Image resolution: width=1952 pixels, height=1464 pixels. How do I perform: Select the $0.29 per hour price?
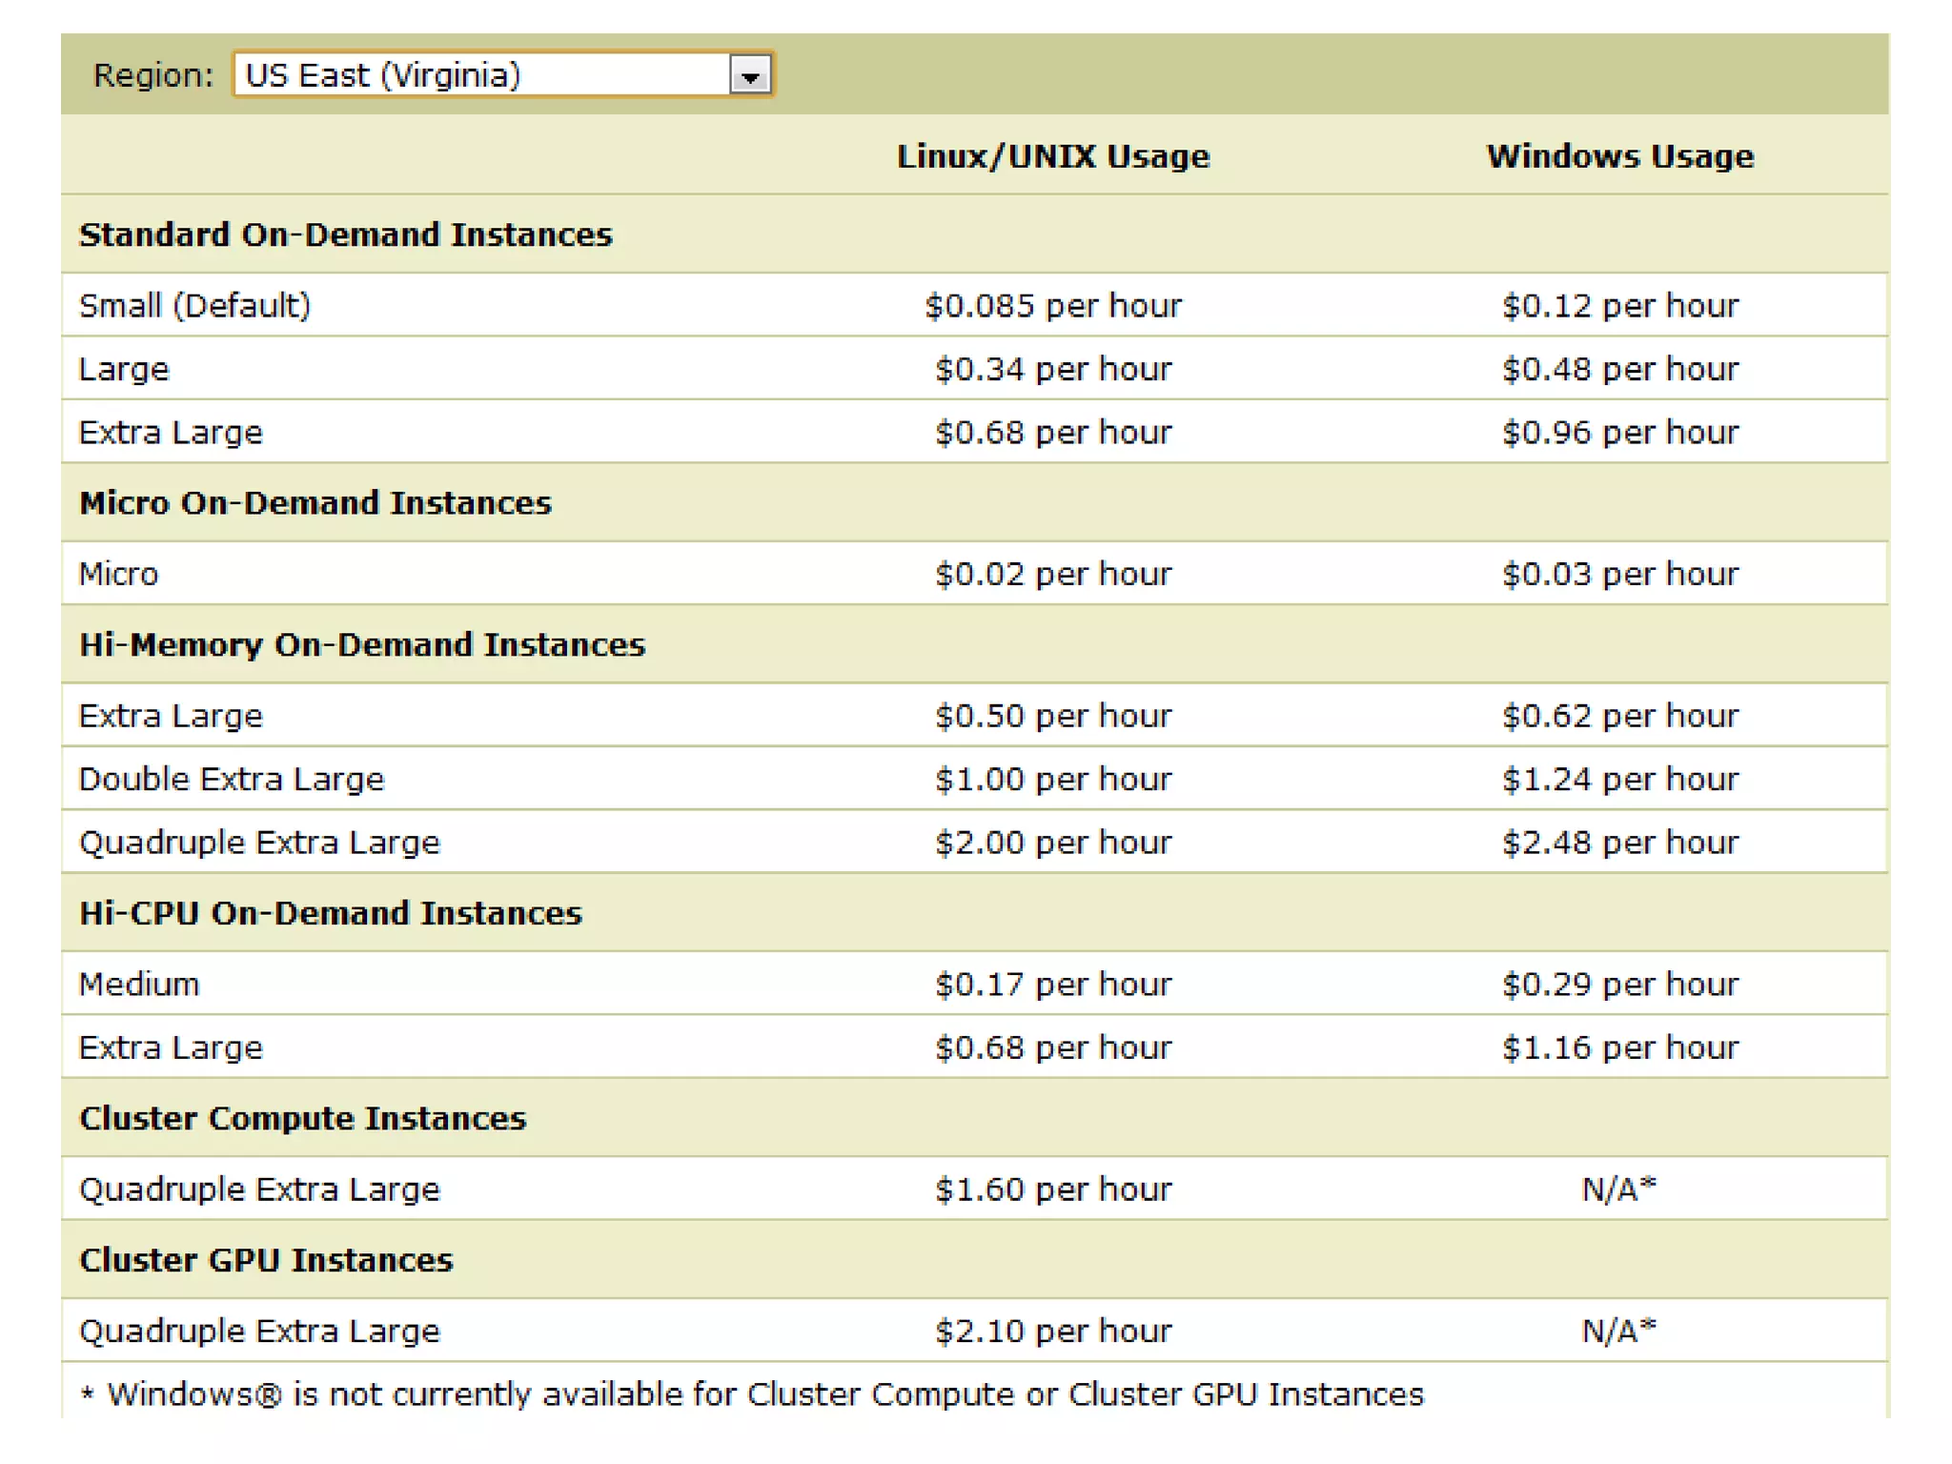coord(1620,985)
